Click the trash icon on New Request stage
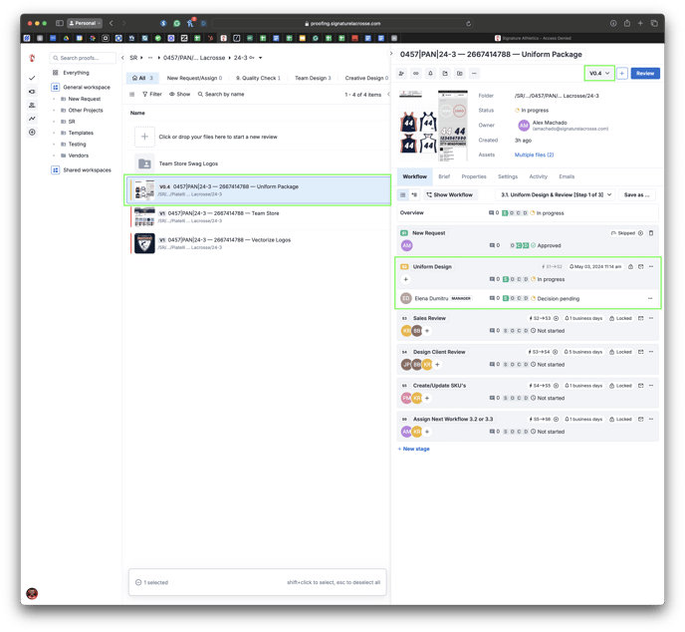Viewport: 685px width, 632px height. 651,233
